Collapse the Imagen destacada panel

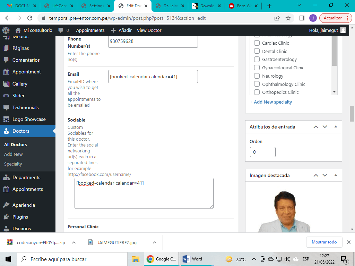point(336,175)
